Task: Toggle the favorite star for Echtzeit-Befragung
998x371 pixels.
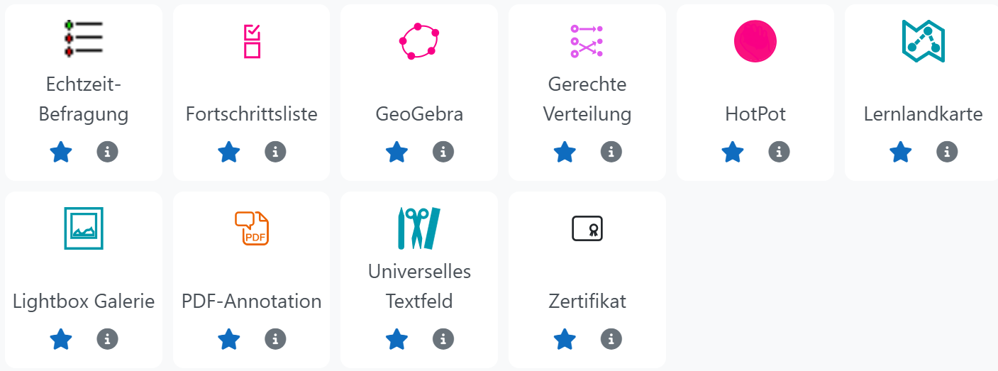Action: point(62,152)
